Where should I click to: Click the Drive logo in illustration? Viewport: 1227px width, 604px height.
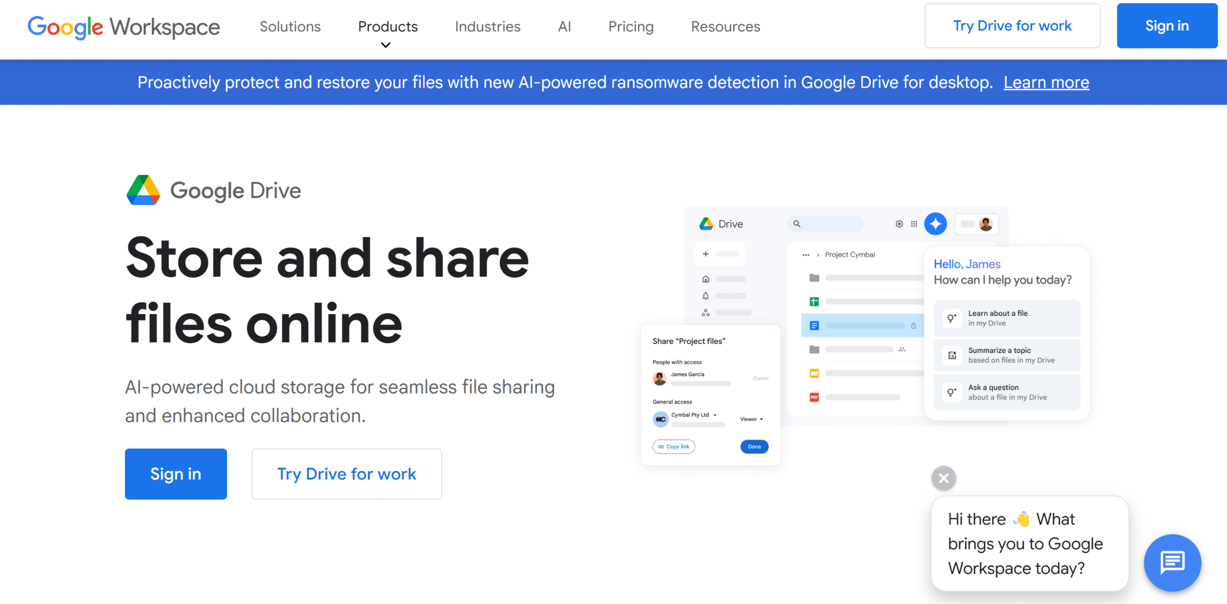(706, 224)
